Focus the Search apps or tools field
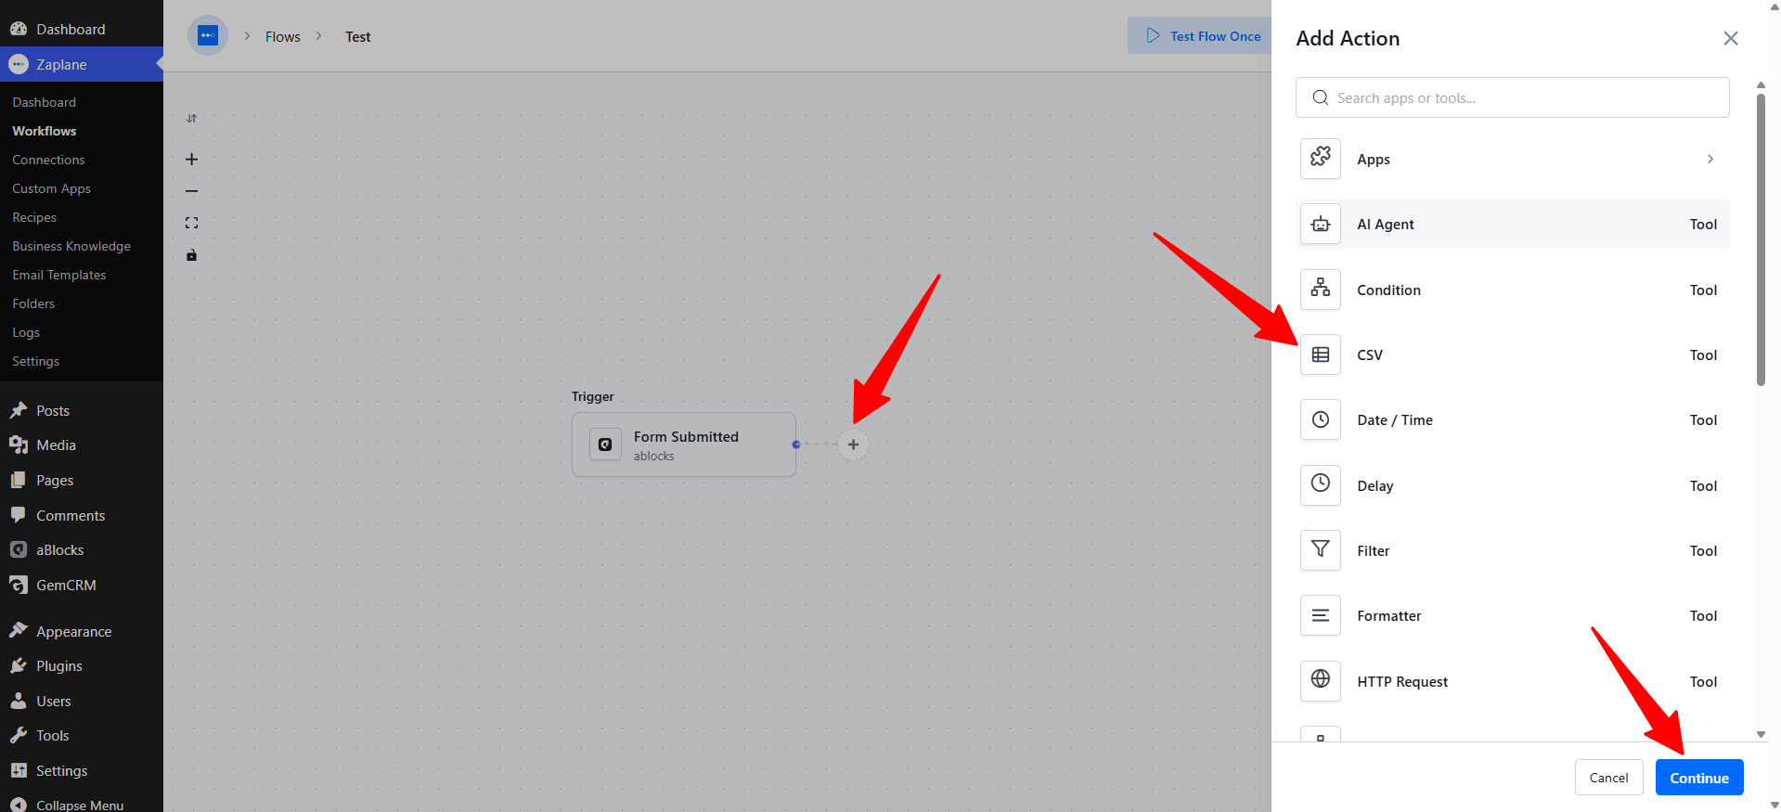1781x812 pixels. tap(1512, 97)
